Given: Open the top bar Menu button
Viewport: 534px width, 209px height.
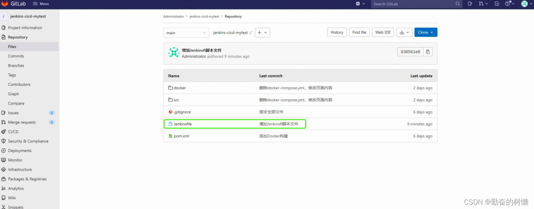Looking at the screenshot, I should pos(41,4).
